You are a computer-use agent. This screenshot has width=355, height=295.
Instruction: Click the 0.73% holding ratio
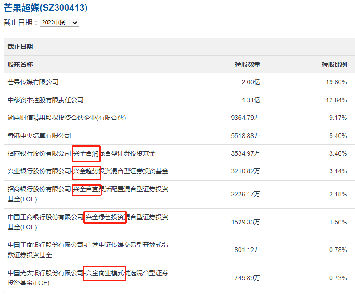point(338,278)
